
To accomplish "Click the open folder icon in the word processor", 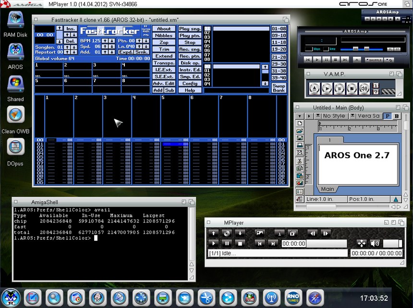I will pos(300,131).
